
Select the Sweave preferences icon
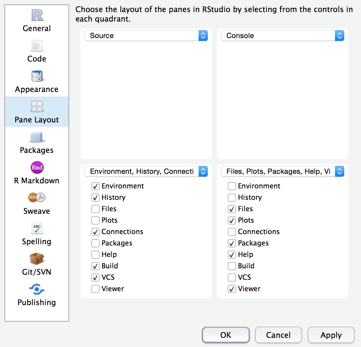37,198
